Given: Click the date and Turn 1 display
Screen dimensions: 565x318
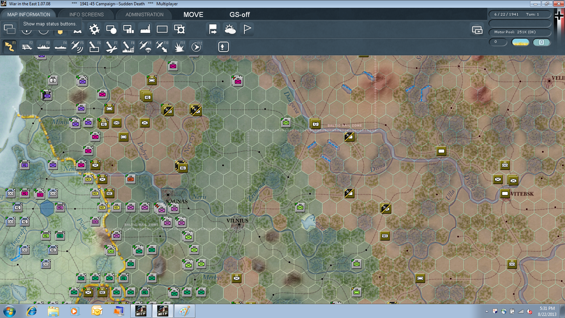Looking at the screenshot, I should point(519,14).
